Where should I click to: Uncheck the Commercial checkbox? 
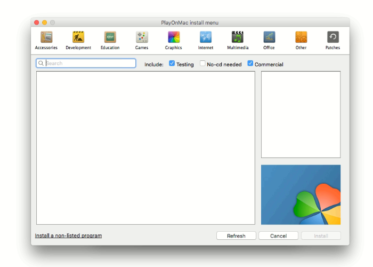click(250, 64)
